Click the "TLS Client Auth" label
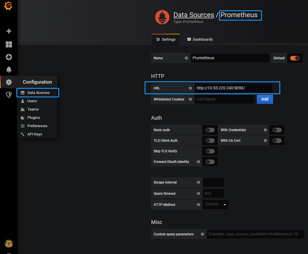The height and width of the screenshot is (254, 308). (165, 141)
